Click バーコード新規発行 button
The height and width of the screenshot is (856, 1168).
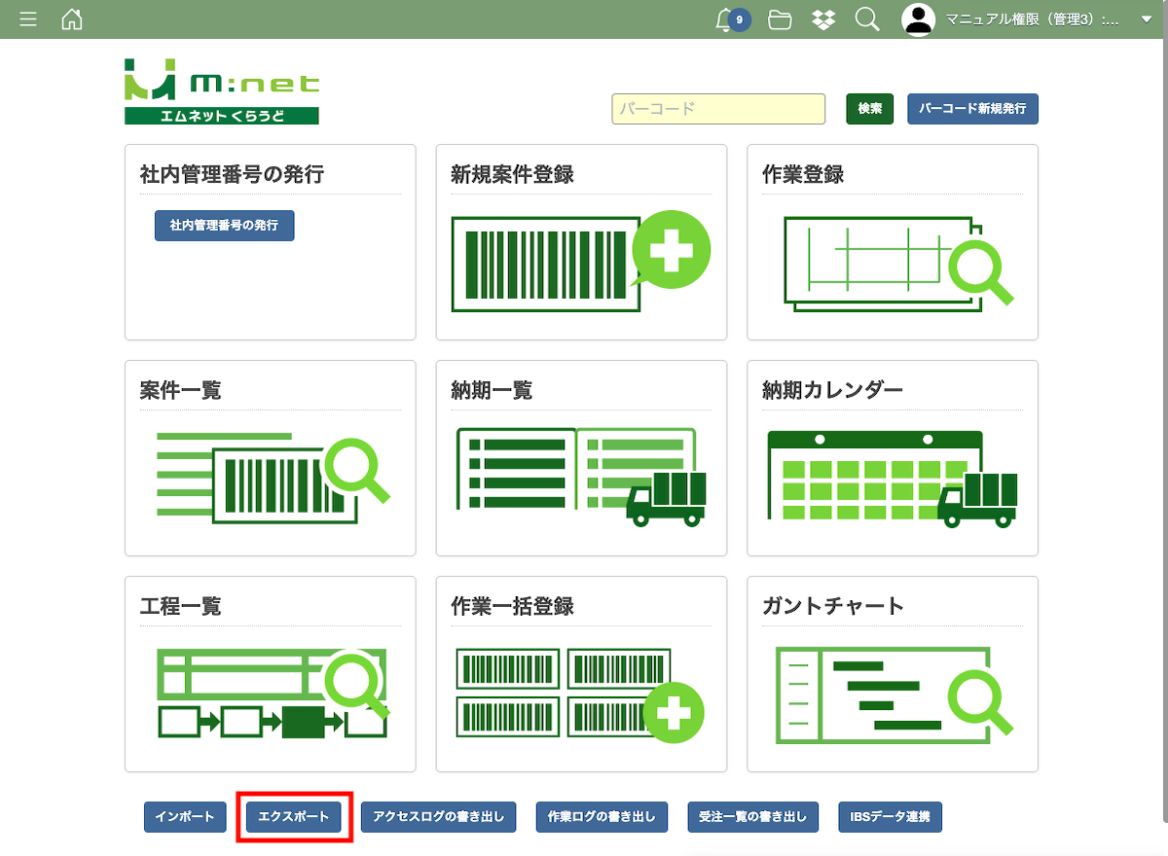coord(972,109)
